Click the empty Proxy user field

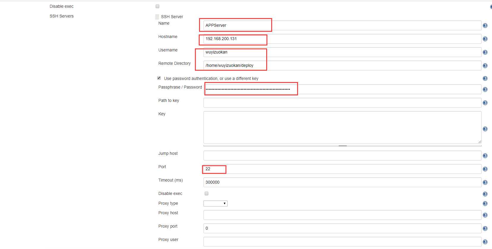(x=342, y=242)
